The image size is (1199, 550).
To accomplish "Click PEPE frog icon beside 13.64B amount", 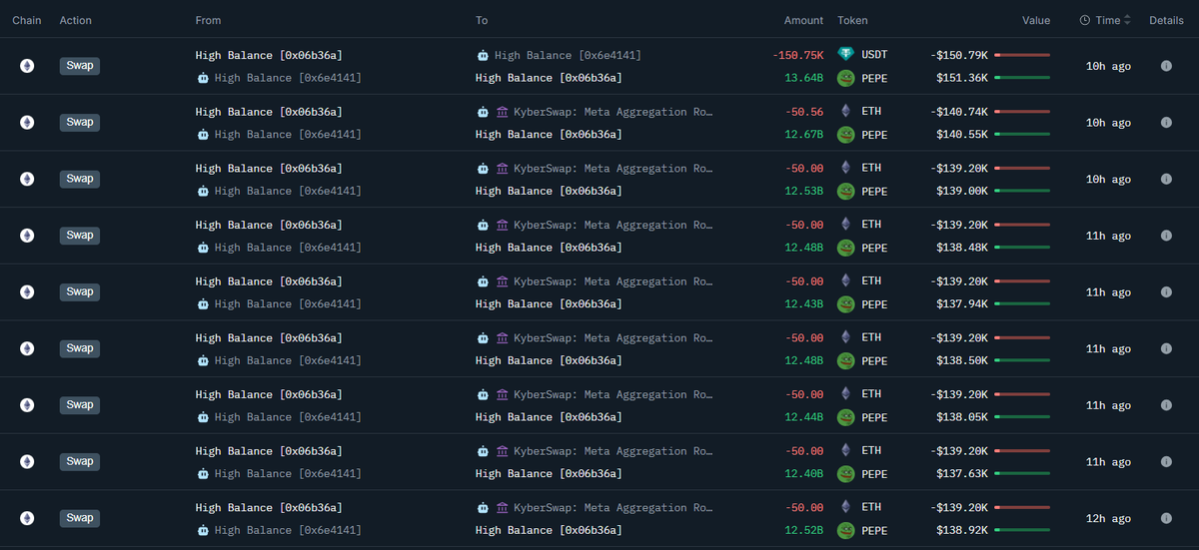I will pyautogui.click(x=845, y=78).
